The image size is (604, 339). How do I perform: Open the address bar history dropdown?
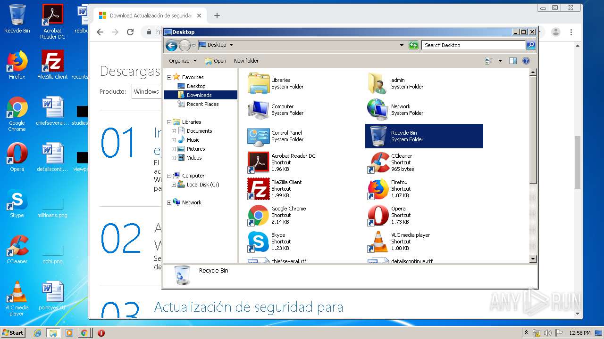402,45
